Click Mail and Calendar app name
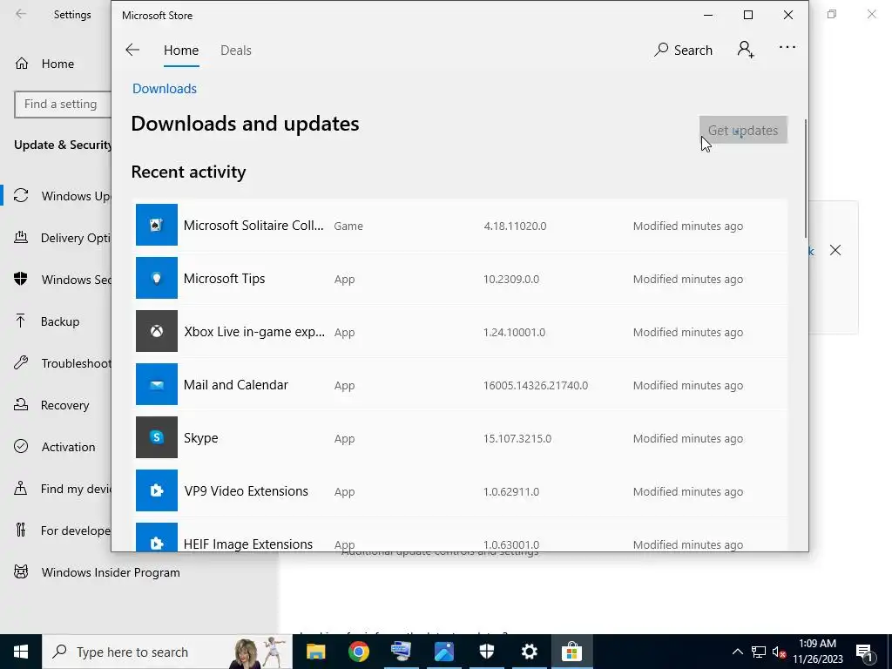892x669 pixels. tap(235, 384)
